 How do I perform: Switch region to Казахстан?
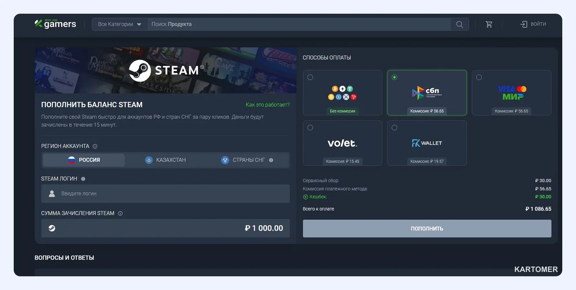point(166,160)
